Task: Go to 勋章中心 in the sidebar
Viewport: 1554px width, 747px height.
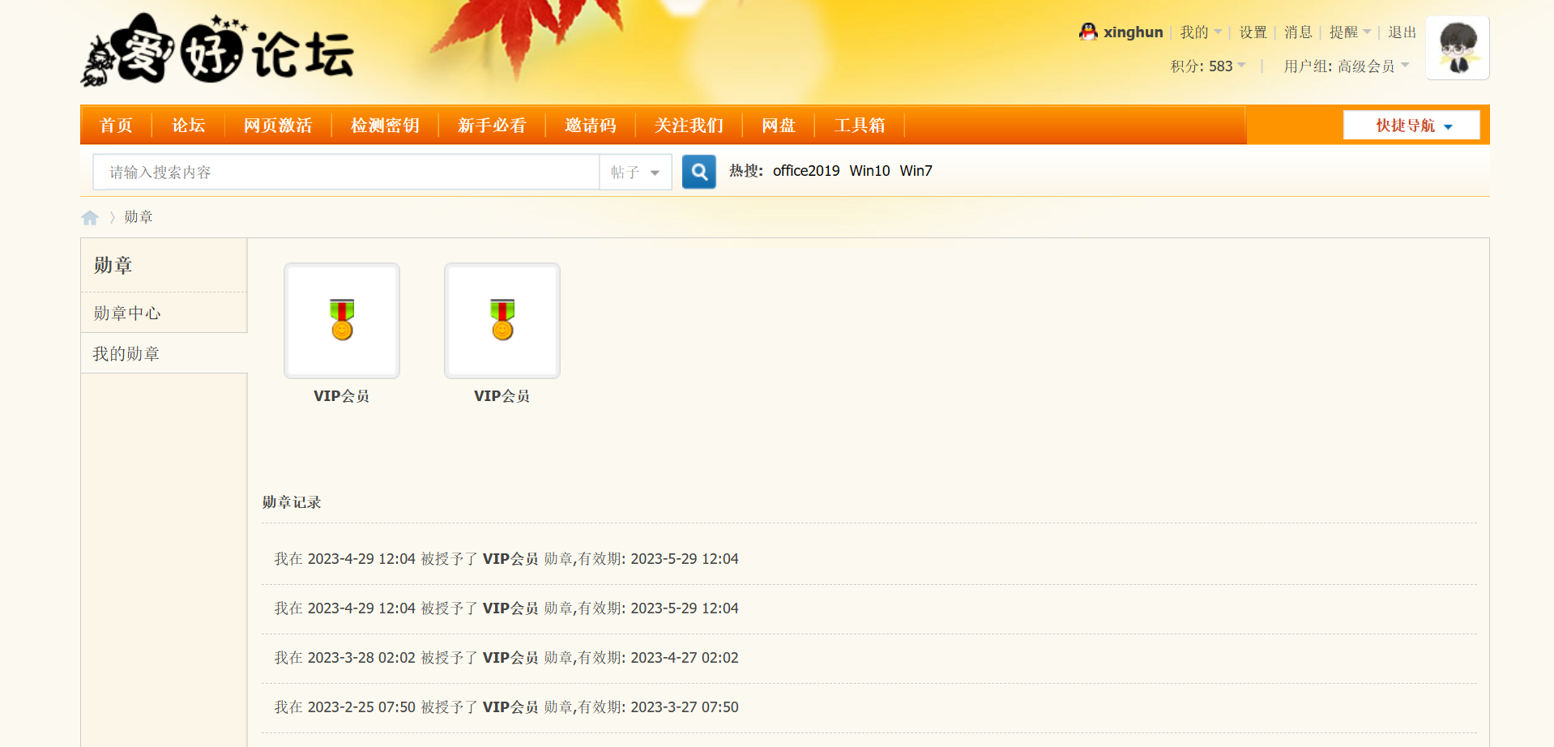Action: pos(126,313)
